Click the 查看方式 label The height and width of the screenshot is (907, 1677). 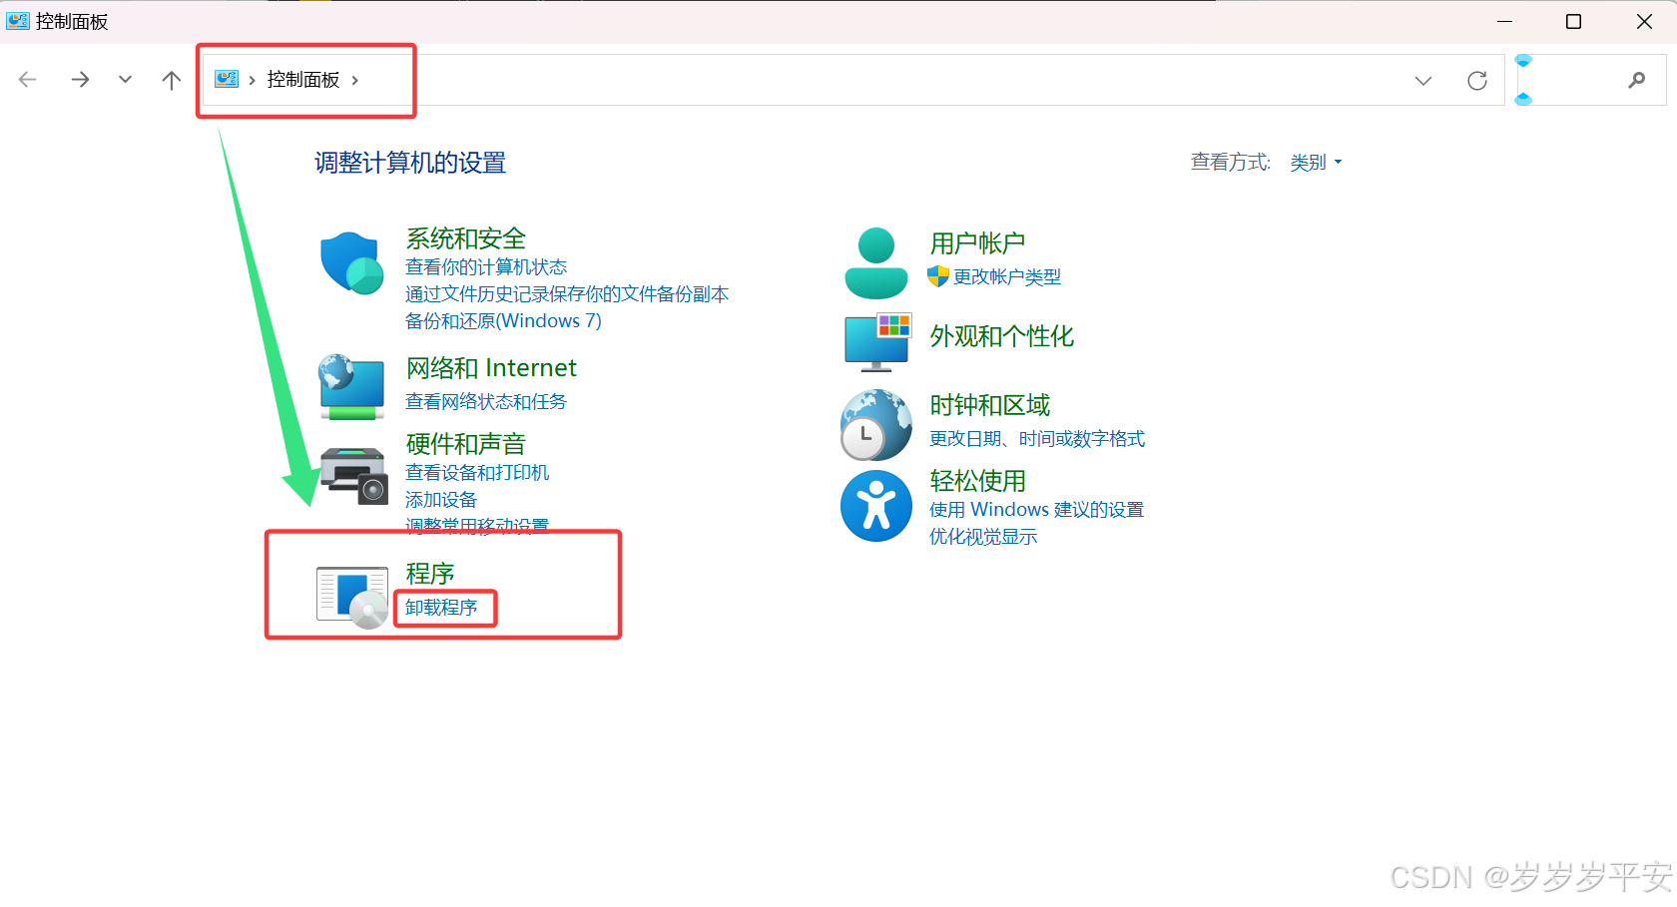[x=1231, y=162]
